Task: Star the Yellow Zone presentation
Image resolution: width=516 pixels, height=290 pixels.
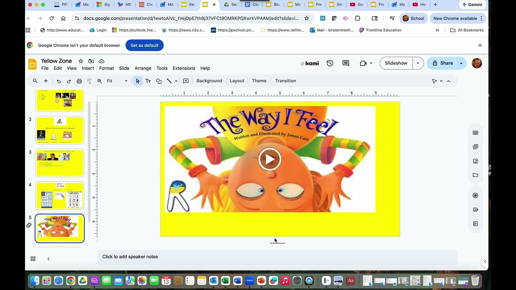Action: tap(81, 61)
